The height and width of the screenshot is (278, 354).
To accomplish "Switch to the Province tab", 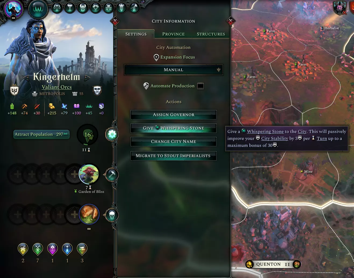I will [x=173, y=34].
